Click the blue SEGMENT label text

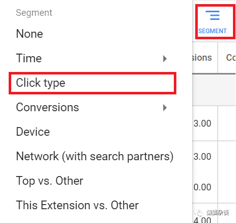click(213, 31)
